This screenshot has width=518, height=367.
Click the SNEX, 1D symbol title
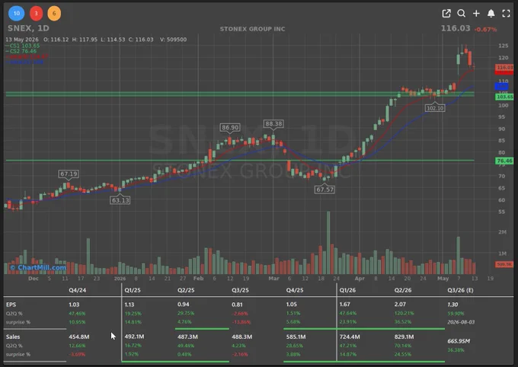[28, 28]
